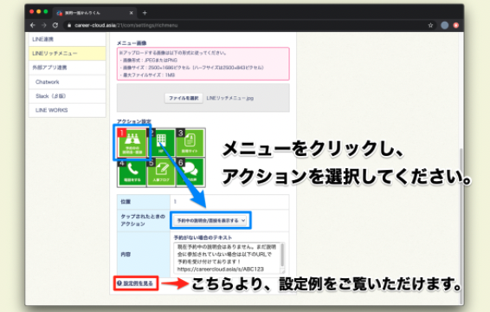Image resolution: width=490 pixels, height=312 pixels.
Task: Open the tap action dropdown
Action: click(210, 221)
